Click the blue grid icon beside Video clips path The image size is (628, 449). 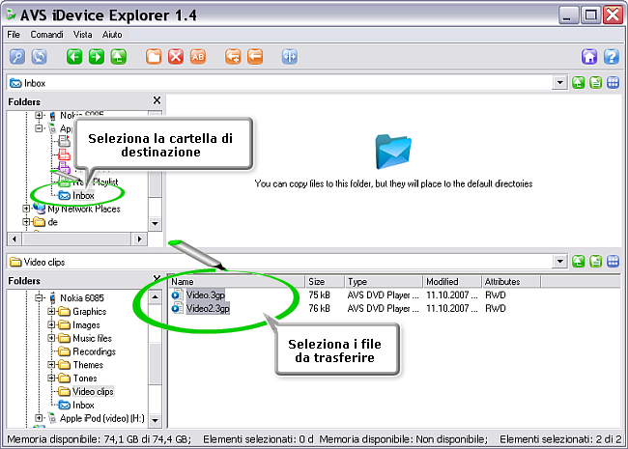coord(613,262)
